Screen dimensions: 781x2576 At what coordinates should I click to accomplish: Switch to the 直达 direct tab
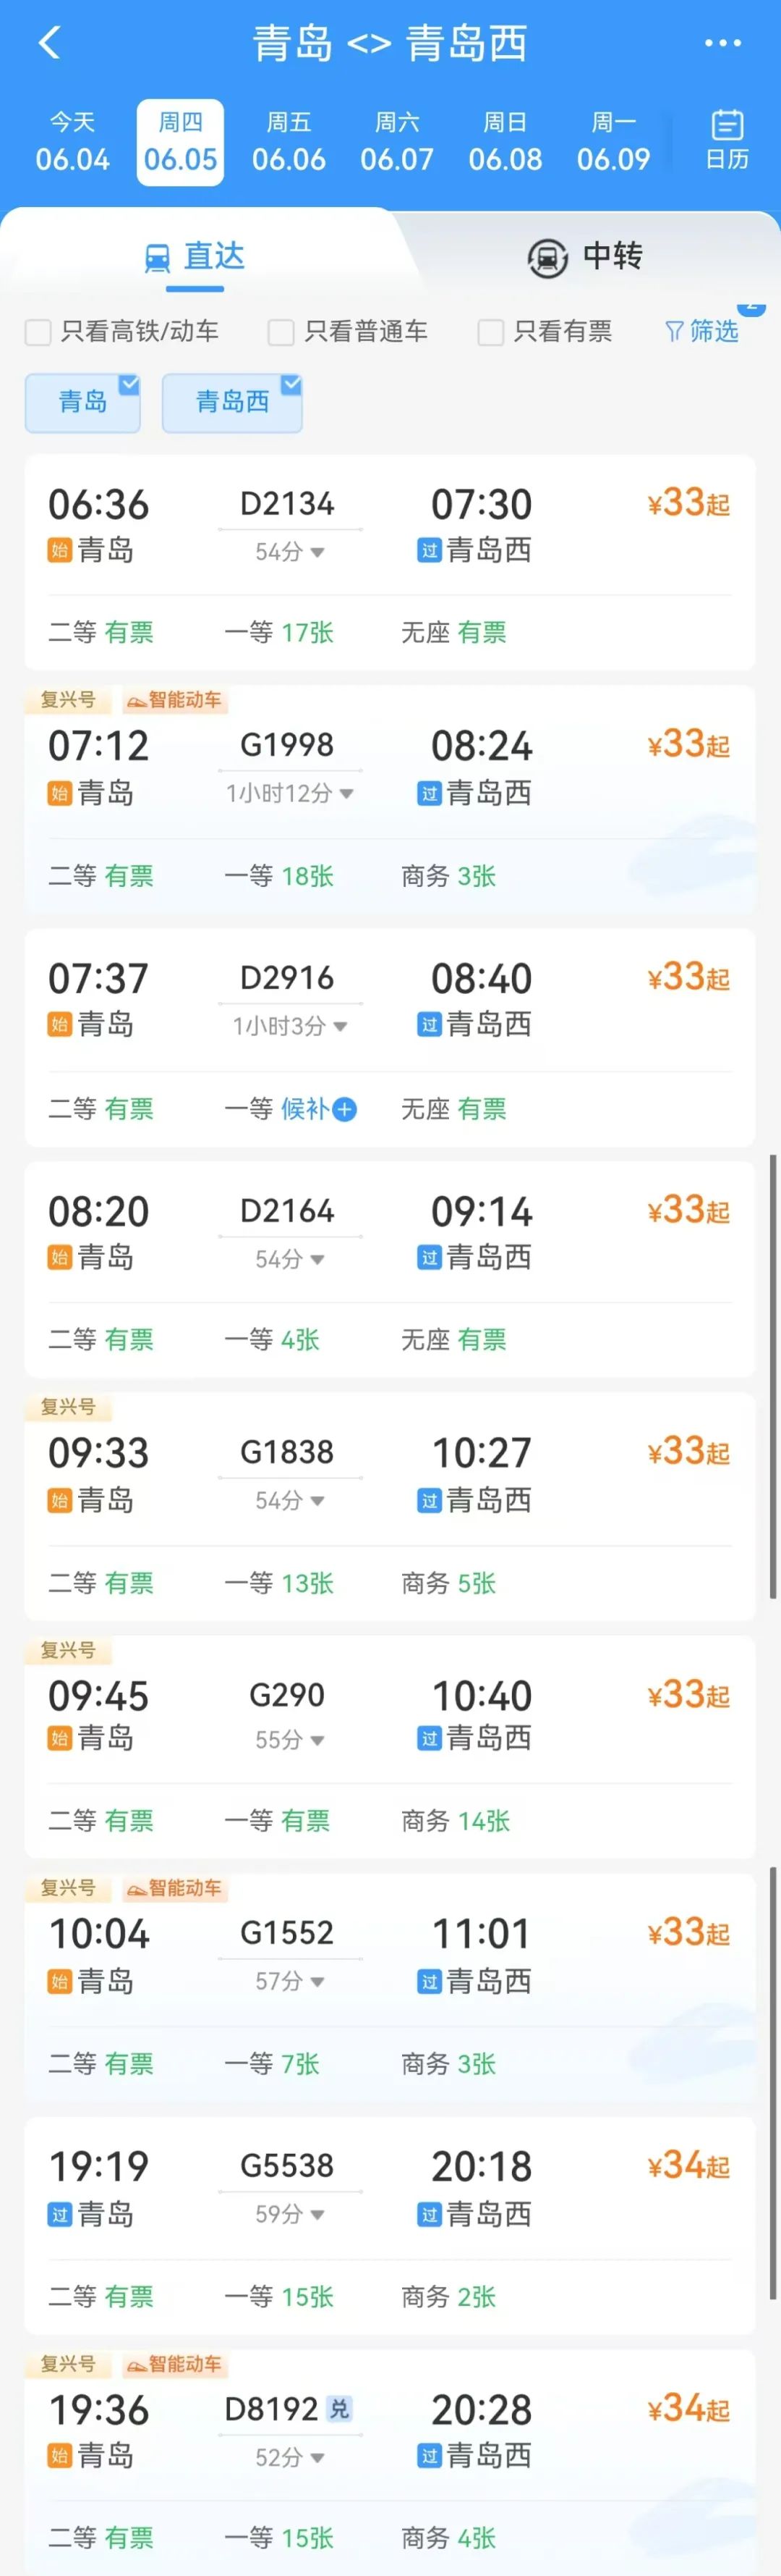click(x=195, y=258)
